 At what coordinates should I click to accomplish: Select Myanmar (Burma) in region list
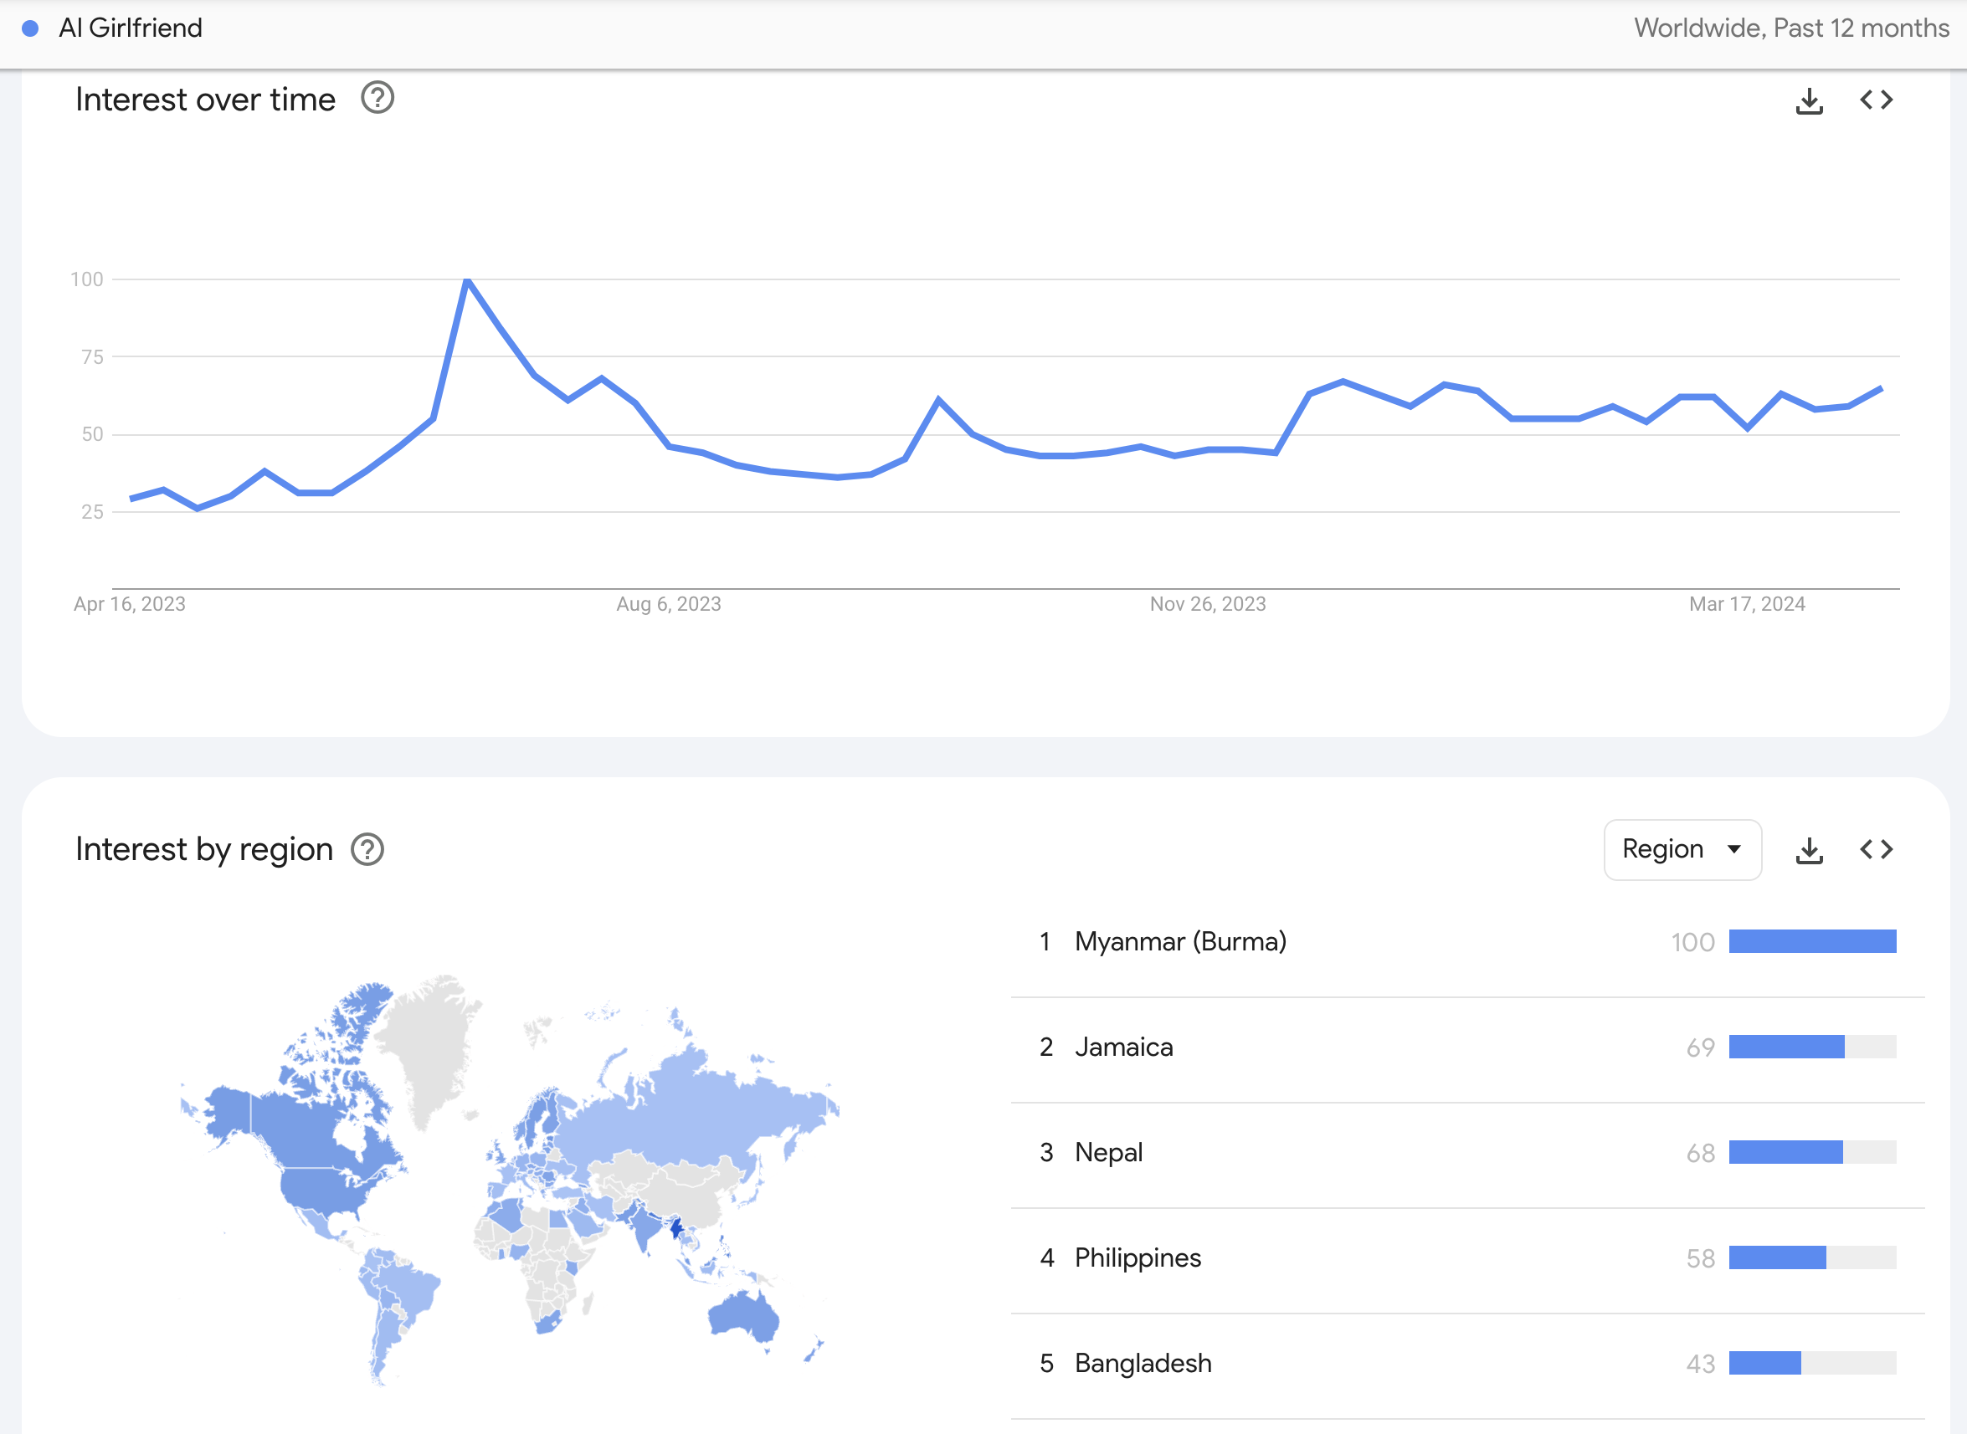point(1180,942)
